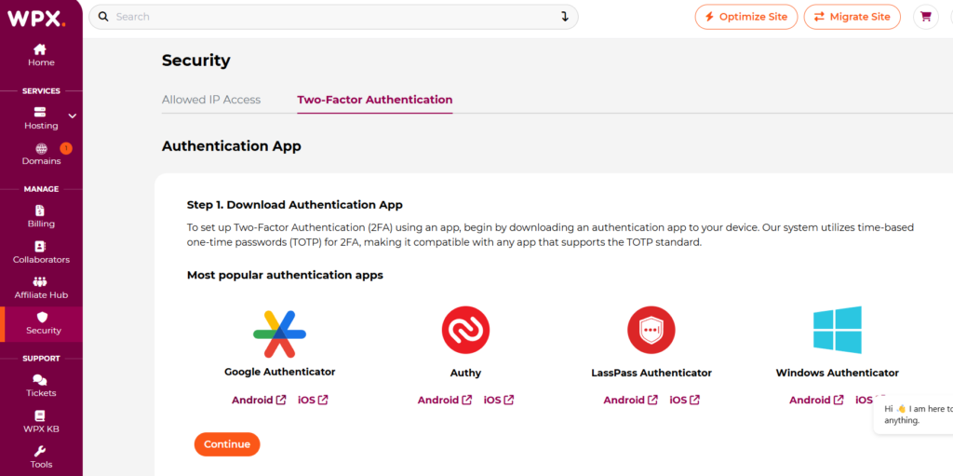Open the Affiliate Hub icon
This screenshot has height=476, width=953.
coord(41,282)
